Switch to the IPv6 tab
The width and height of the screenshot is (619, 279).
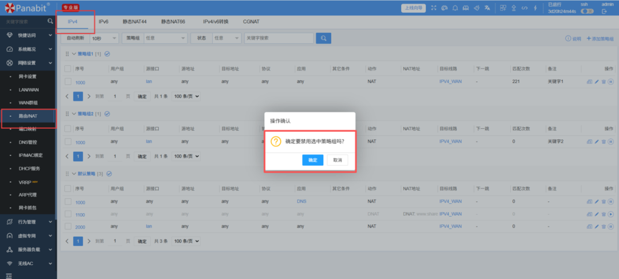point(103,22)
